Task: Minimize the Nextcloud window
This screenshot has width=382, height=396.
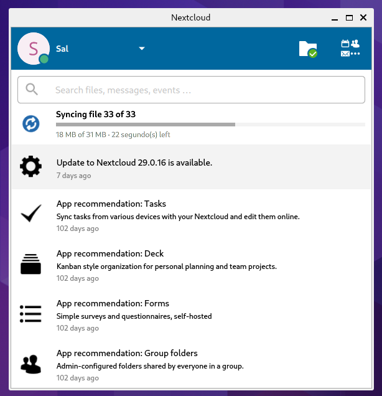Action: [335, 17]
